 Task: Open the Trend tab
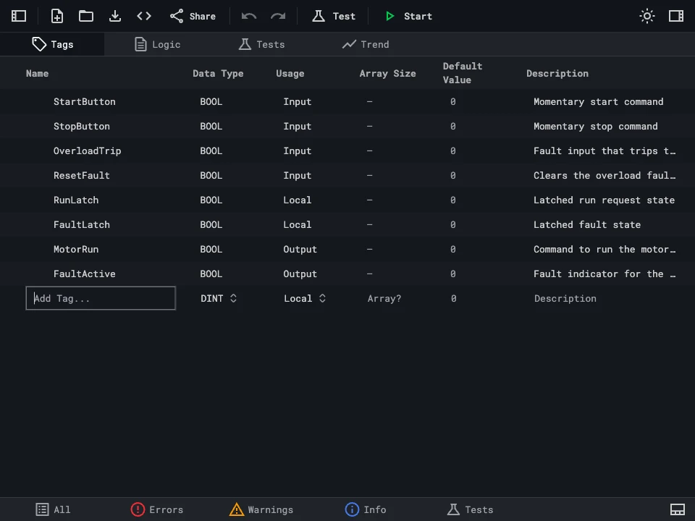[366, 44]
